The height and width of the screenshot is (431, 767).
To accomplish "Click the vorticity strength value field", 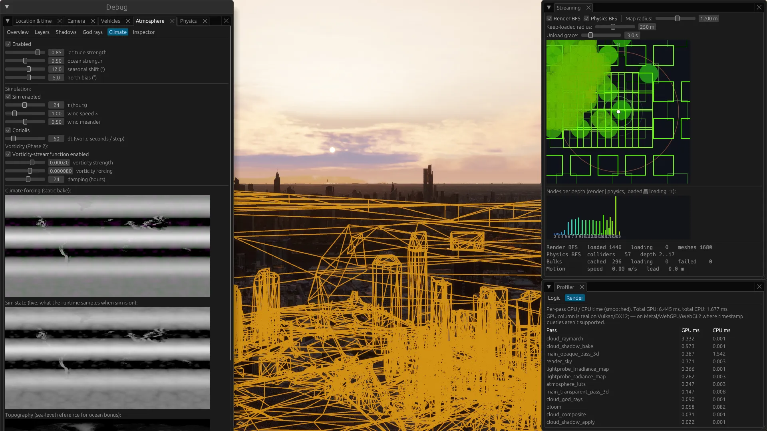I will click(59, 162).
